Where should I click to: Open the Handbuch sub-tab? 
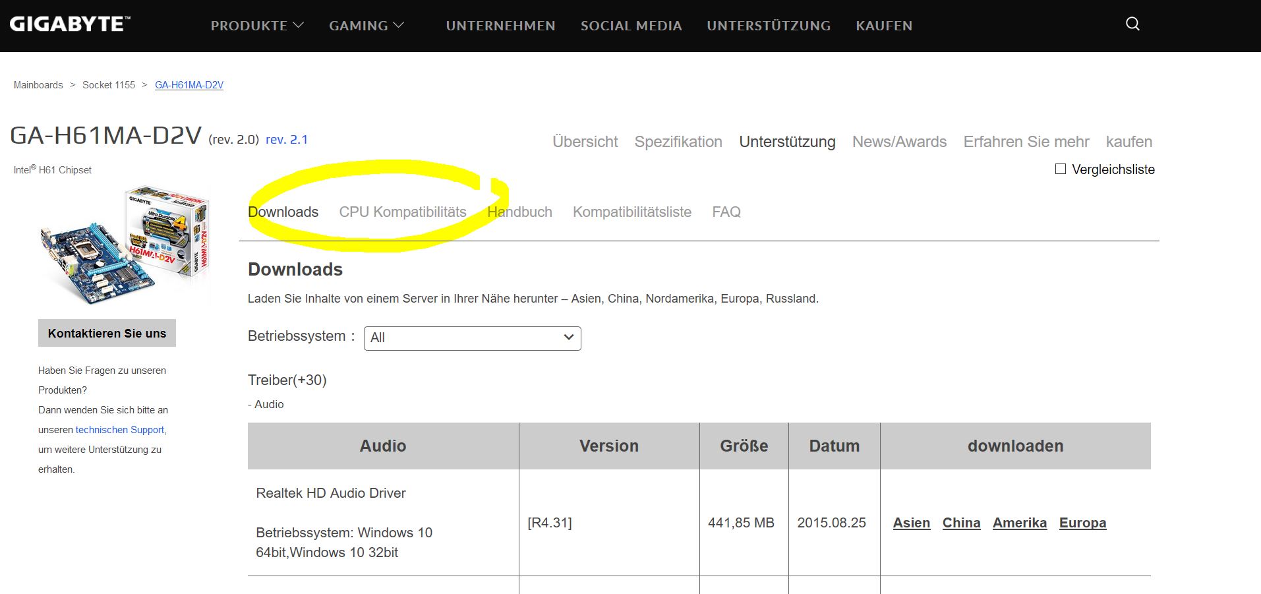(x=519, y=212)
